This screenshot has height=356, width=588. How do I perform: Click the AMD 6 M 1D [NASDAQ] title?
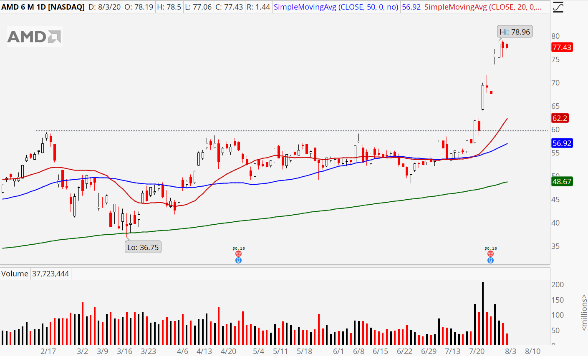click(x=43, y=7)
